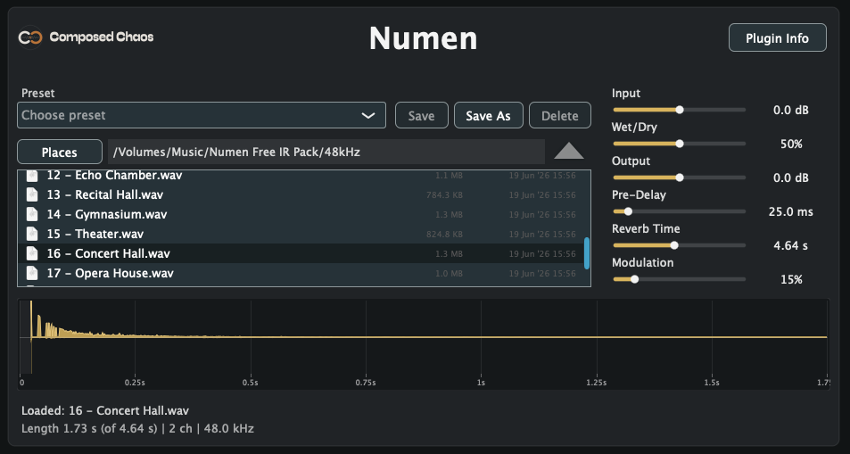Screen dimensions: 850x454
Task: Click file icon for 15 – Theater.wav
Action: tap(32, 234)
